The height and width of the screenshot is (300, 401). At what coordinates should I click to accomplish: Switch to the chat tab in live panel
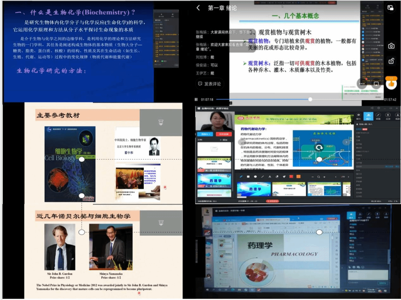[x=359, y=116]
